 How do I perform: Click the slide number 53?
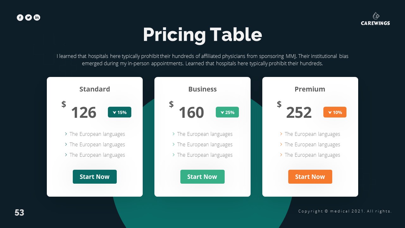tap(19, 213)
